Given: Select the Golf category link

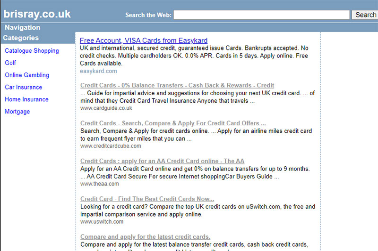Looking at the screenshot, I should [10, 63].
